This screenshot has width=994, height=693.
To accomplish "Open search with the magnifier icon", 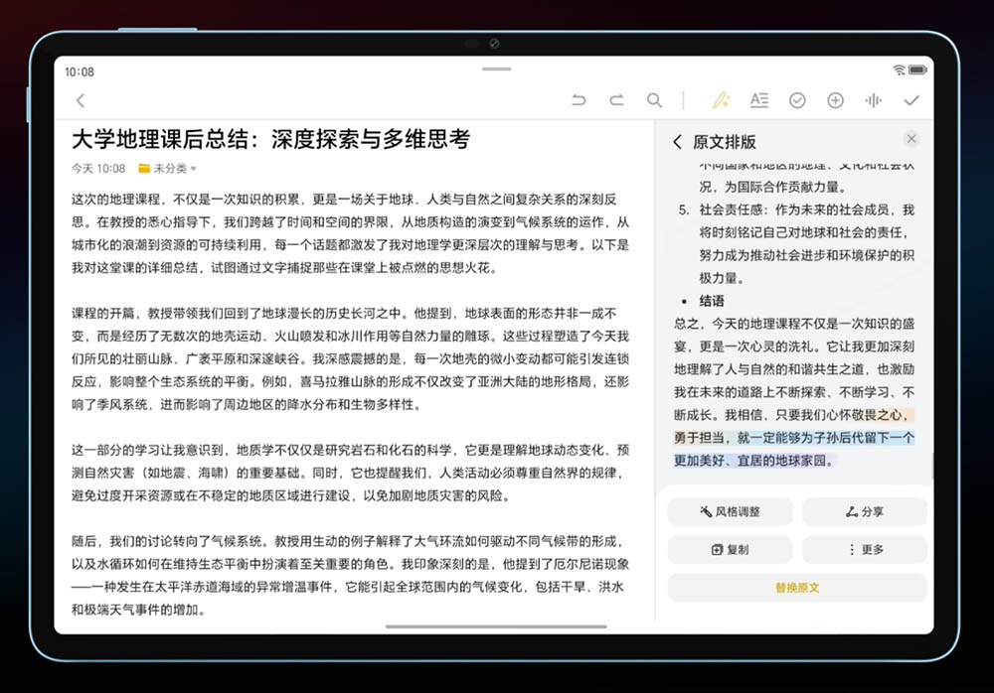I will (654, 100).
